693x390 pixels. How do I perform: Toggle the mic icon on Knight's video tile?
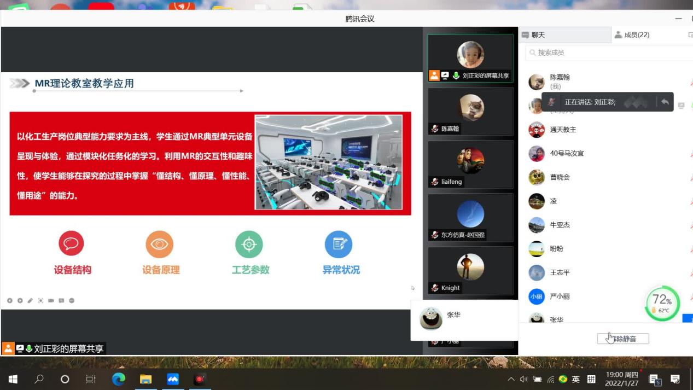coord(435,288)
